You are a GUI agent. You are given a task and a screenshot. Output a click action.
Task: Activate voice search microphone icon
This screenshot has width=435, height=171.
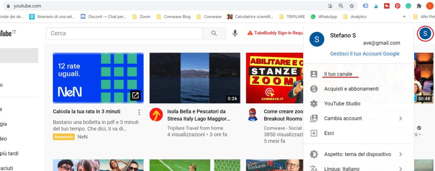tap(235, 34)
